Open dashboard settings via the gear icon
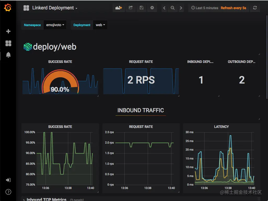This screenshot has width=268, height=201. click(152, 8)
